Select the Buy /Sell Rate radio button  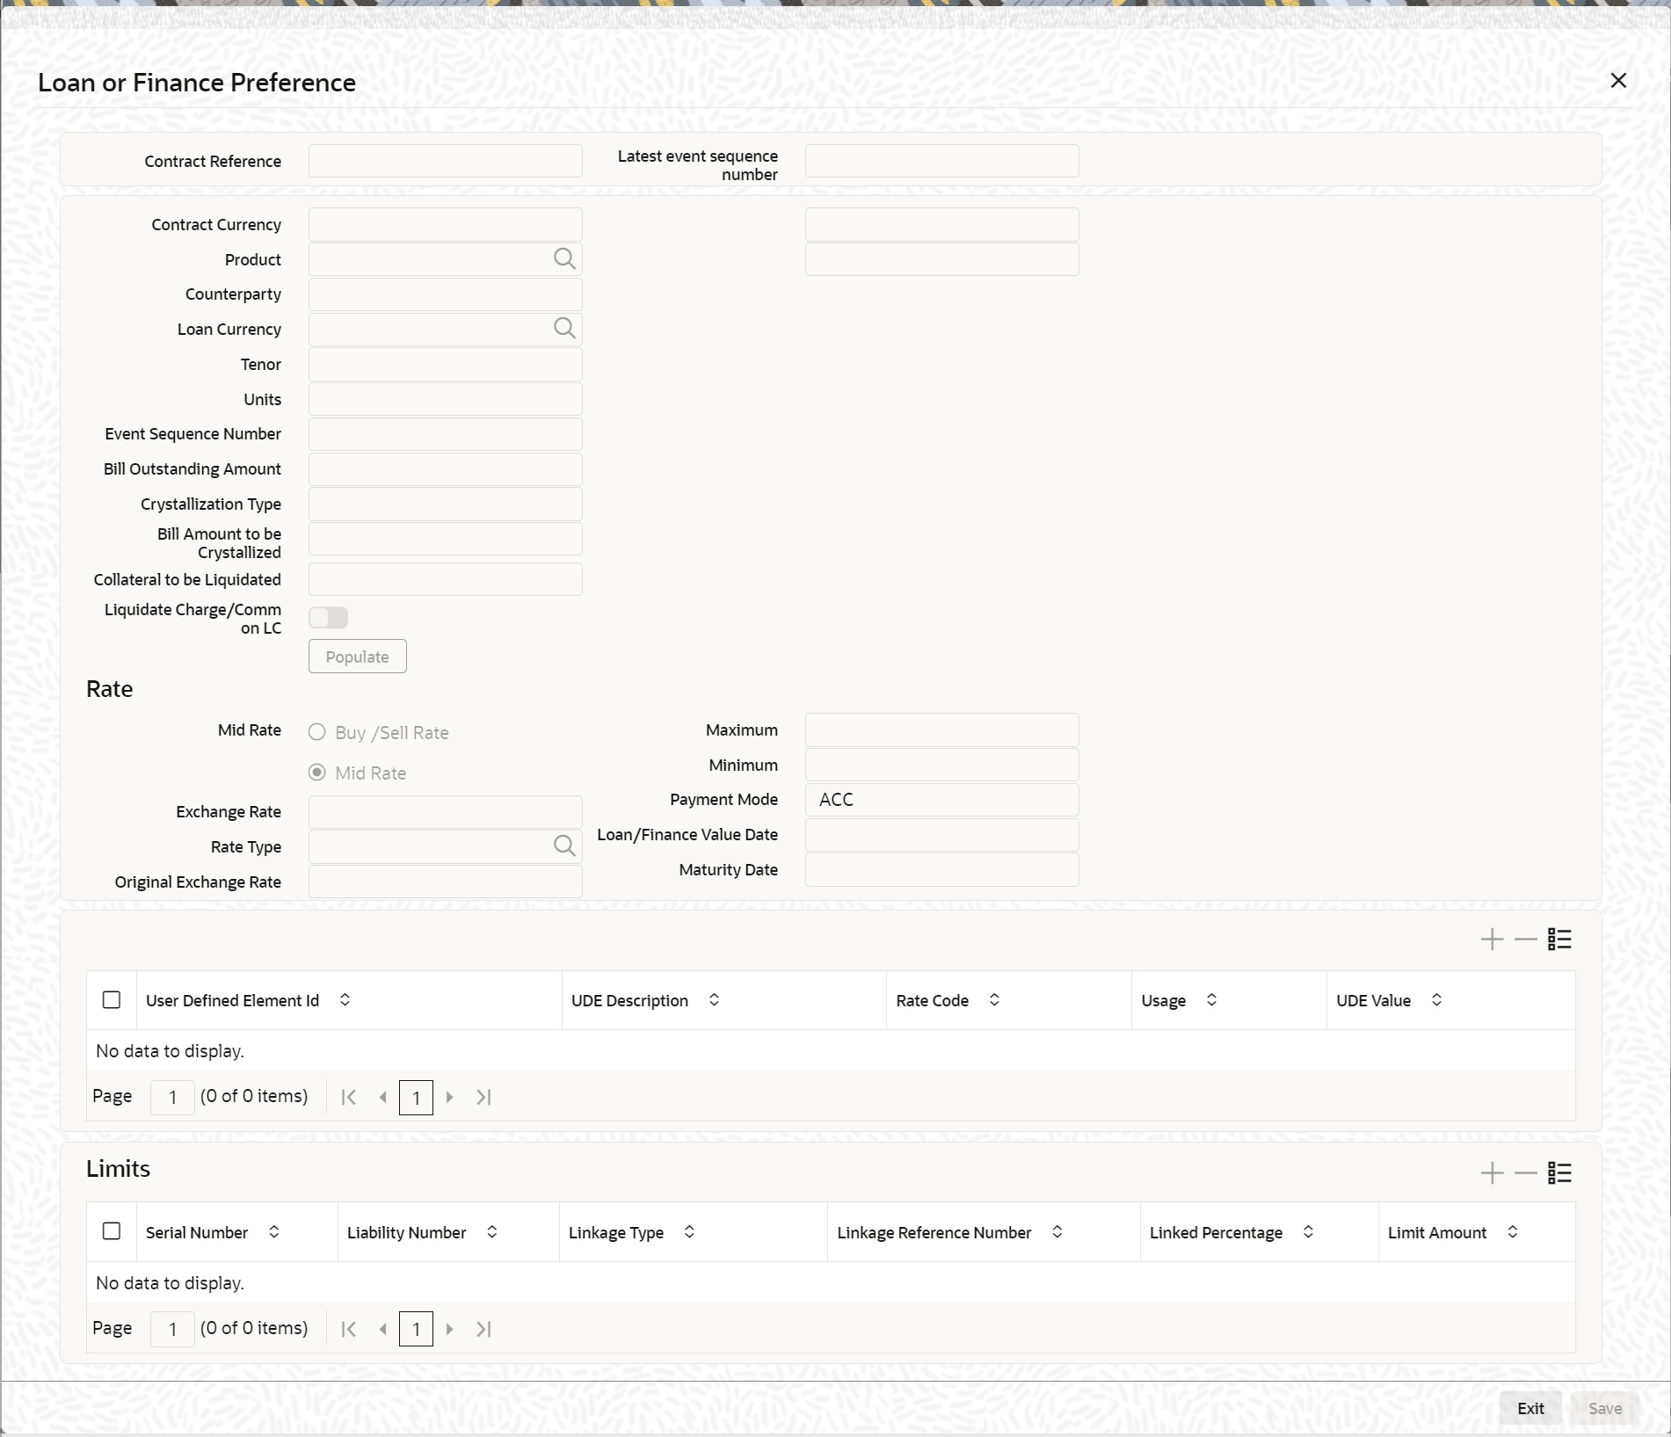click(x=317, y=732)
